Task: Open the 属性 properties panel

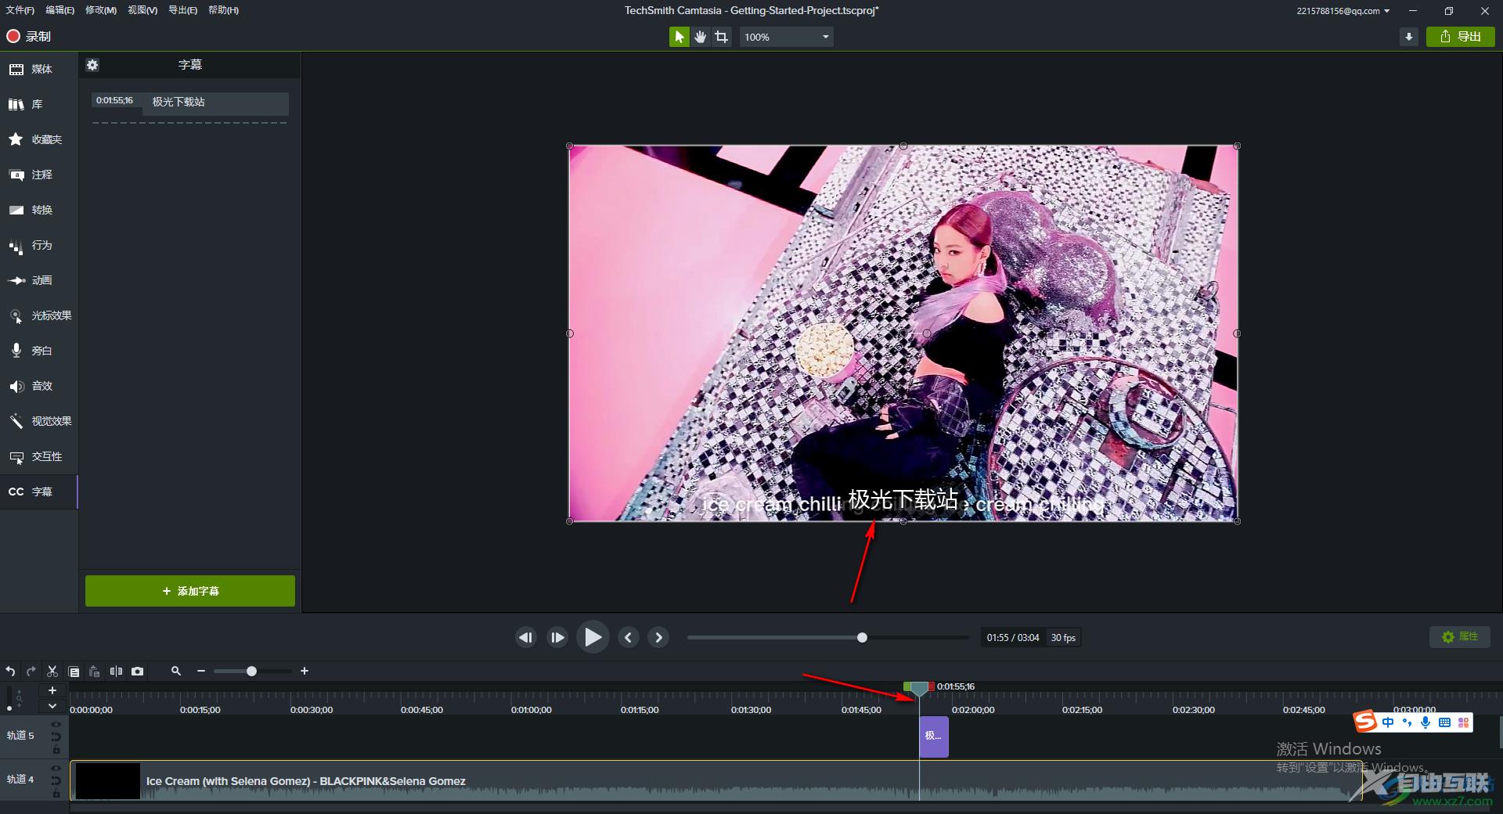Action: 1459,637
